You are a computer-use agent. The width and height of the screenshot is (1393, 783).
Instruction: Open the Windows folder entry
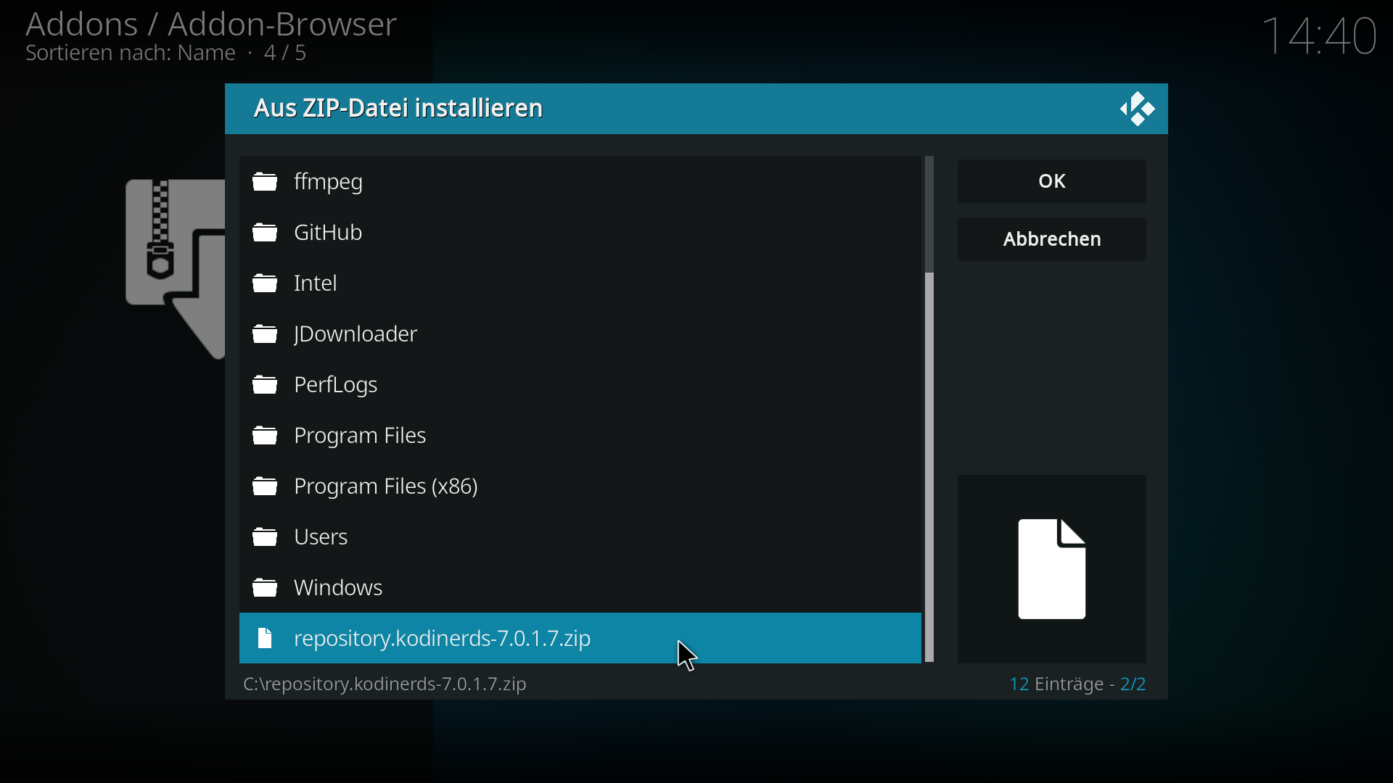(580, 588)
